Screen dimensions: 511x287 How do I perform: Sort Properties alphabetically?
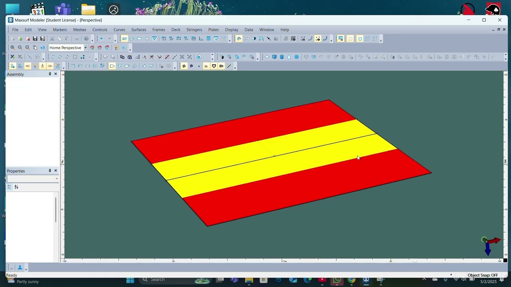pyautogui.click(x=16, y=187)
